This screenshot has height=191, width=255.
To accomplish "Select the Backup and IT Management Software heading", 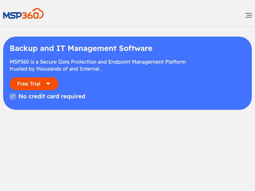I will (81, 48).
